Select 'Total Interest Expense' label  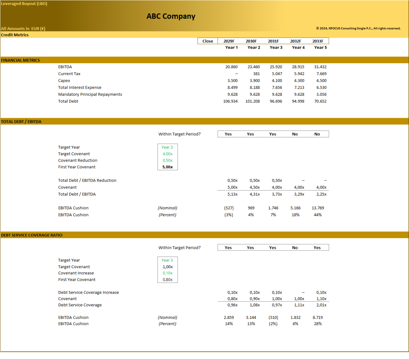point(80,87)
